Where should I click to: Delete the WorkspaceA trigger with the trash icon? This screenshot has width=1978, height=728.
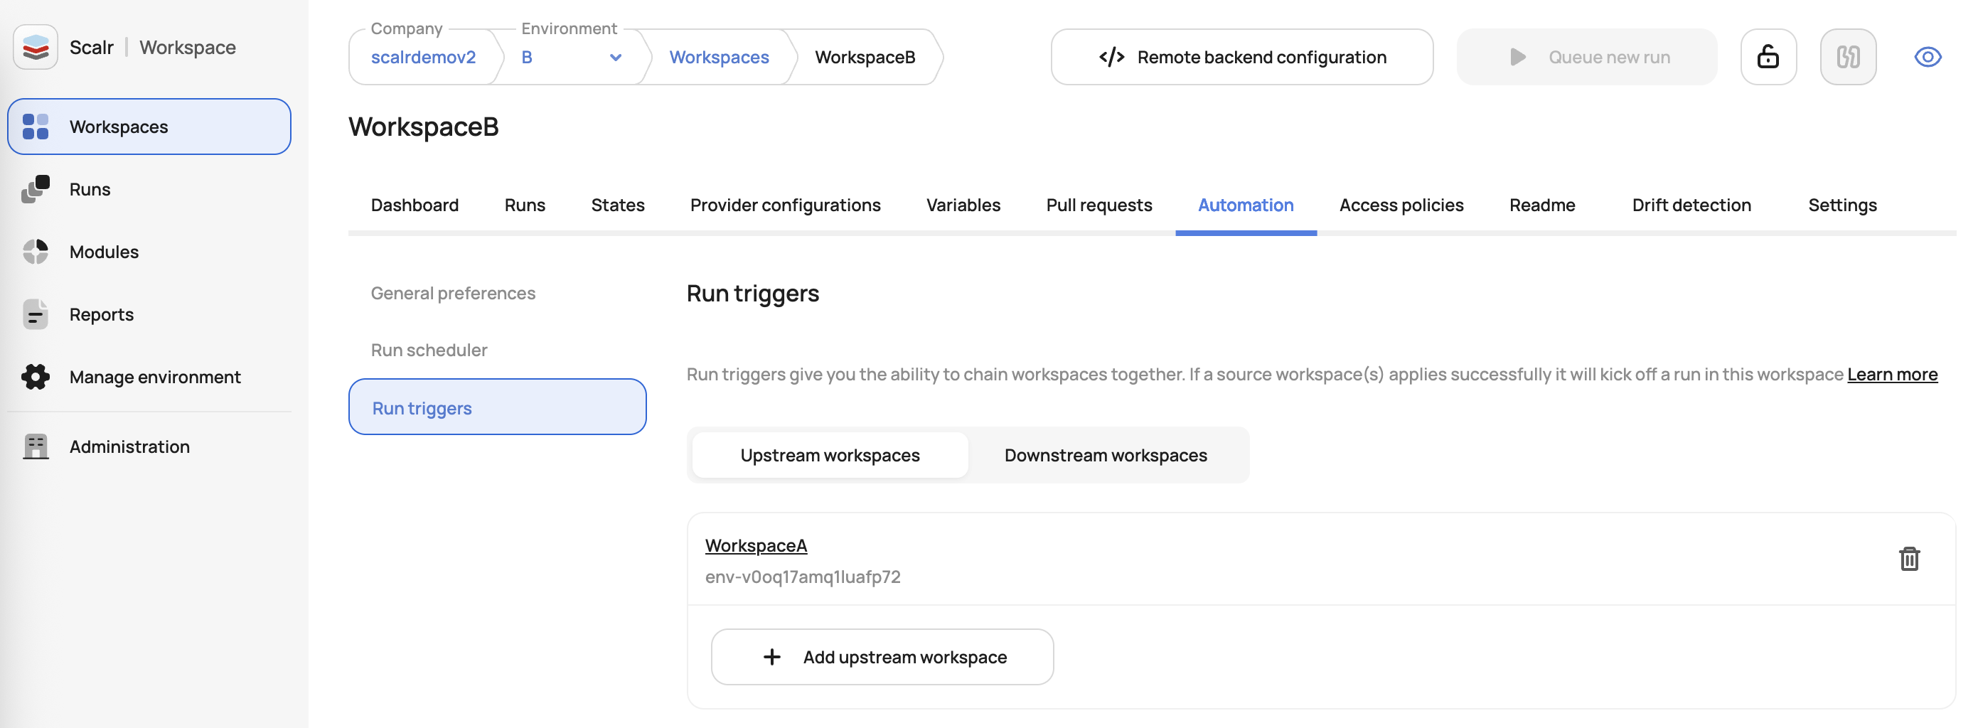pos(1909,559)
